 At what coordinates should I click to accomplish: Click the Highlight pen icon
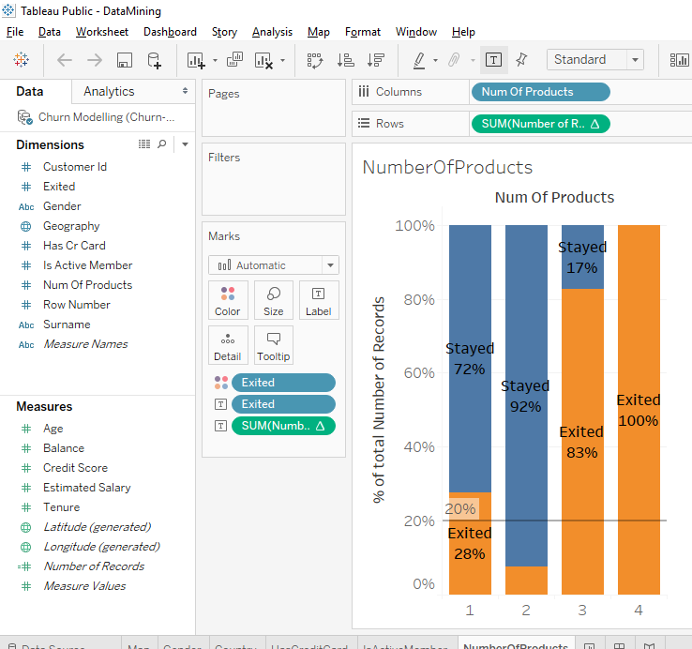419,60
